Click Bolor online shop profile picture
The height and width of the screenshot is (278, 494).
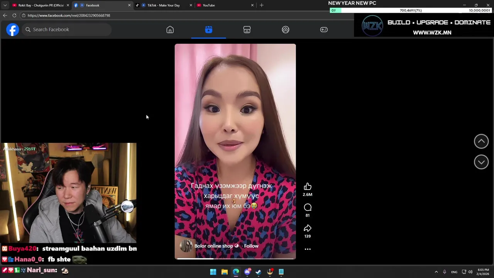186,246
